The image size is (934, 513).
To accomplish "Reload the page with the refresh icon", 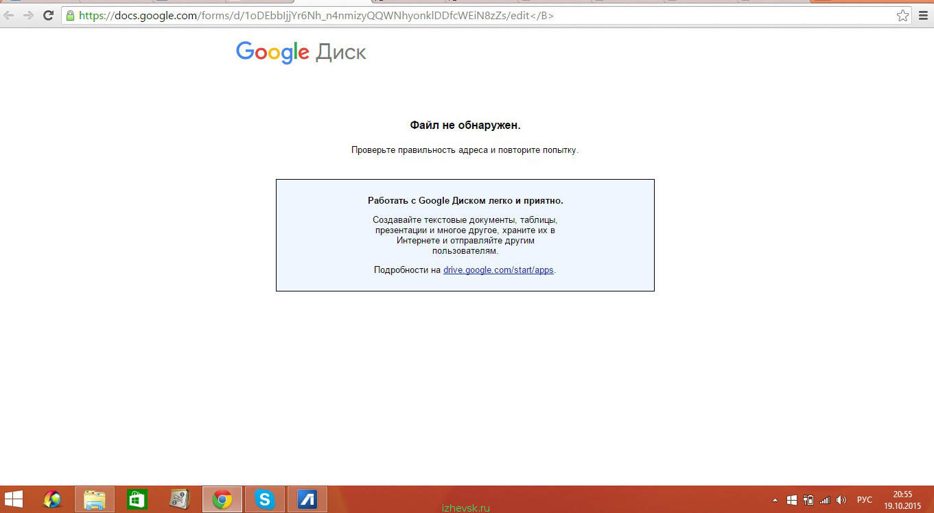I will click(48, 15).
